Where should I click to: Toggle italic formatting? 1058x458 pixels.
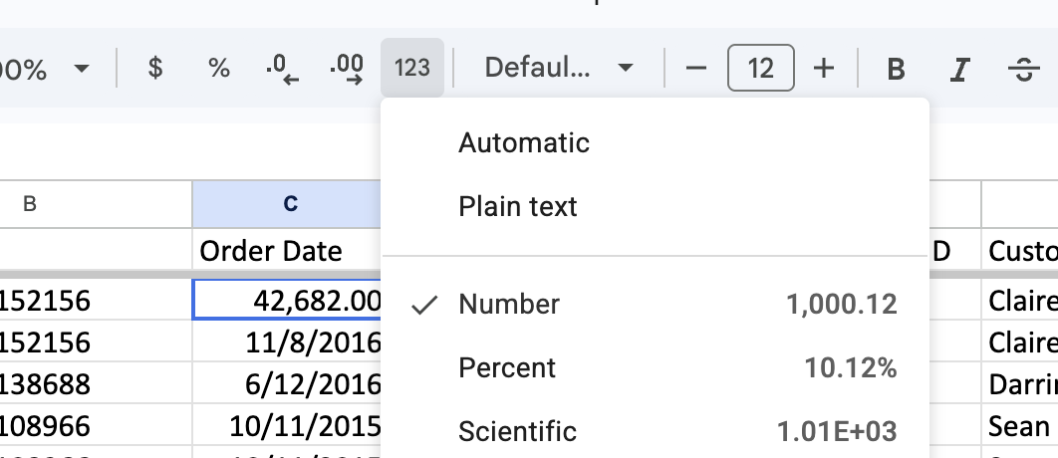tap(959, 69)
